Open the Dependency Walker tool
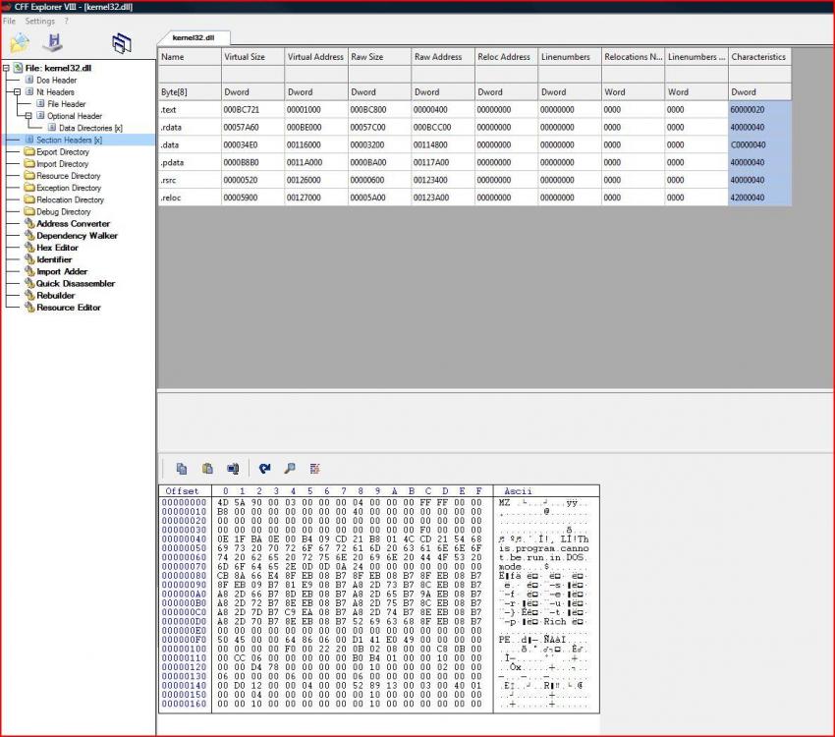This screenshot has height=737, width=835. (x=77, y=236)
